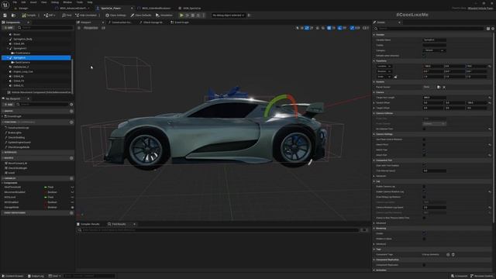This screenshot has width=496, height=279.
Task: Click Add button in My Blueprint panel
Action: click(x=9, y=104)
